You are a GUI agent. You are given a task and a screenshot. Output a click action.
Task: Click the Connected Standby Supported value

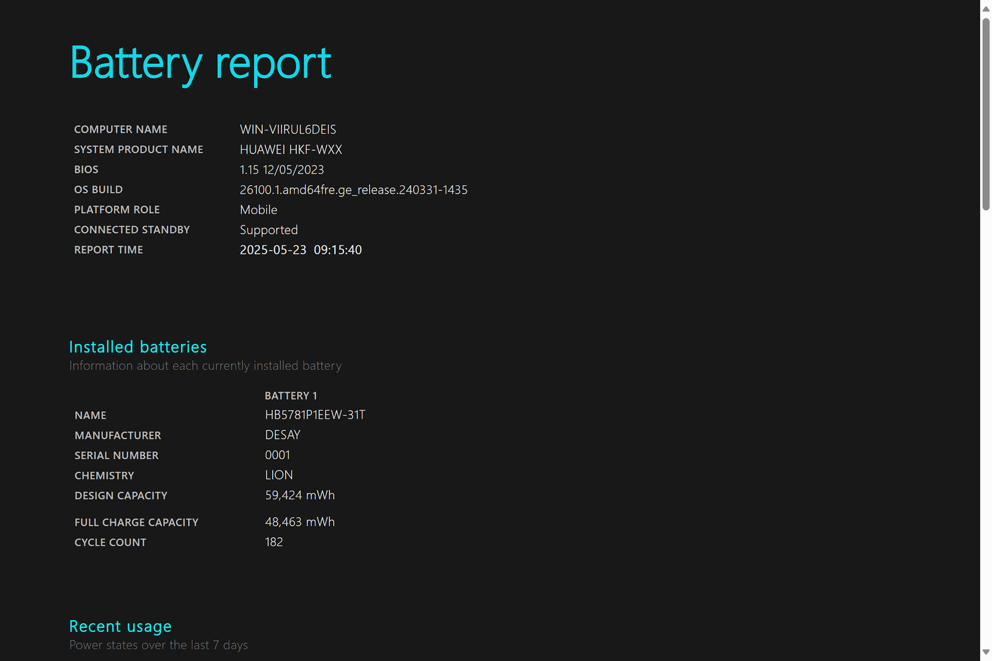(268, 230)
